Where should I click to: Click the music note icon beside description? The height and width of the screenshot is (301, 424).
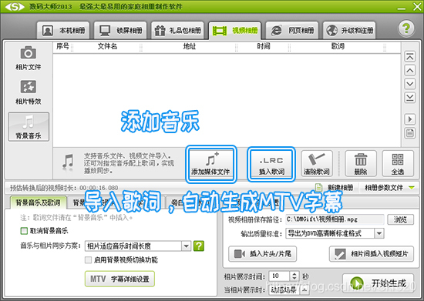[68, 162]
